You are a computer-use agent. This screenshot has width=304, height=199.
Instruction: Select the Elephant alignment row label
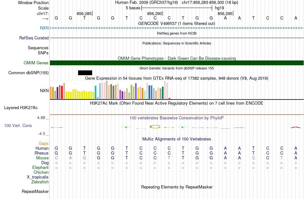click(x=40, y=167)
